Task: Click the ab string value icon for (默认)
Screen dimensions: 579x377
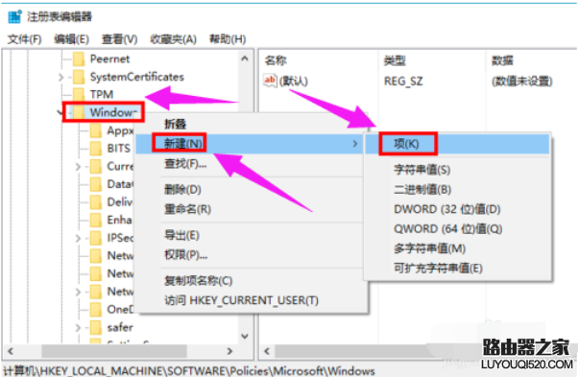Action: click(x=270, y=80)
